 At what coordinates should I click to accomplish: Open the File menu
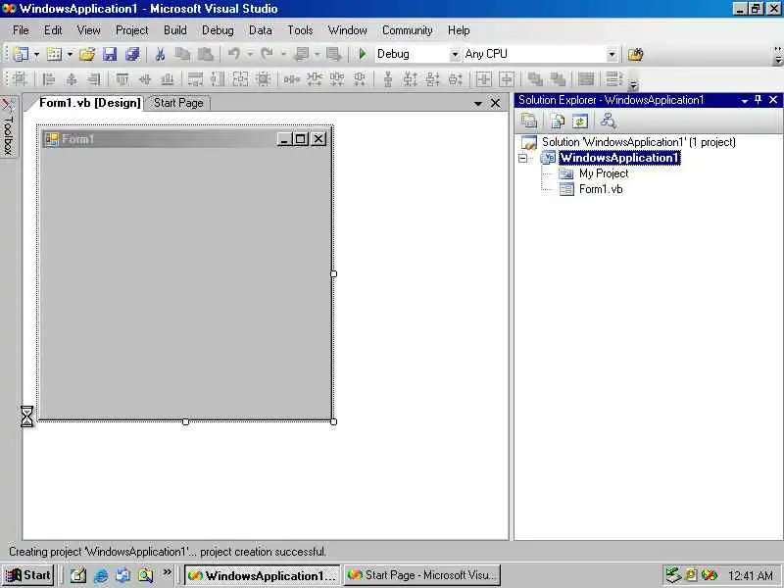coord(21,30)
